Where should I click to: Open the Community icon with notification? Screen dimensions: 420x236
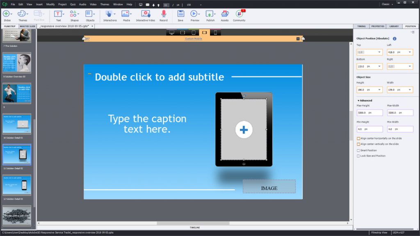(x=239, y=14)
